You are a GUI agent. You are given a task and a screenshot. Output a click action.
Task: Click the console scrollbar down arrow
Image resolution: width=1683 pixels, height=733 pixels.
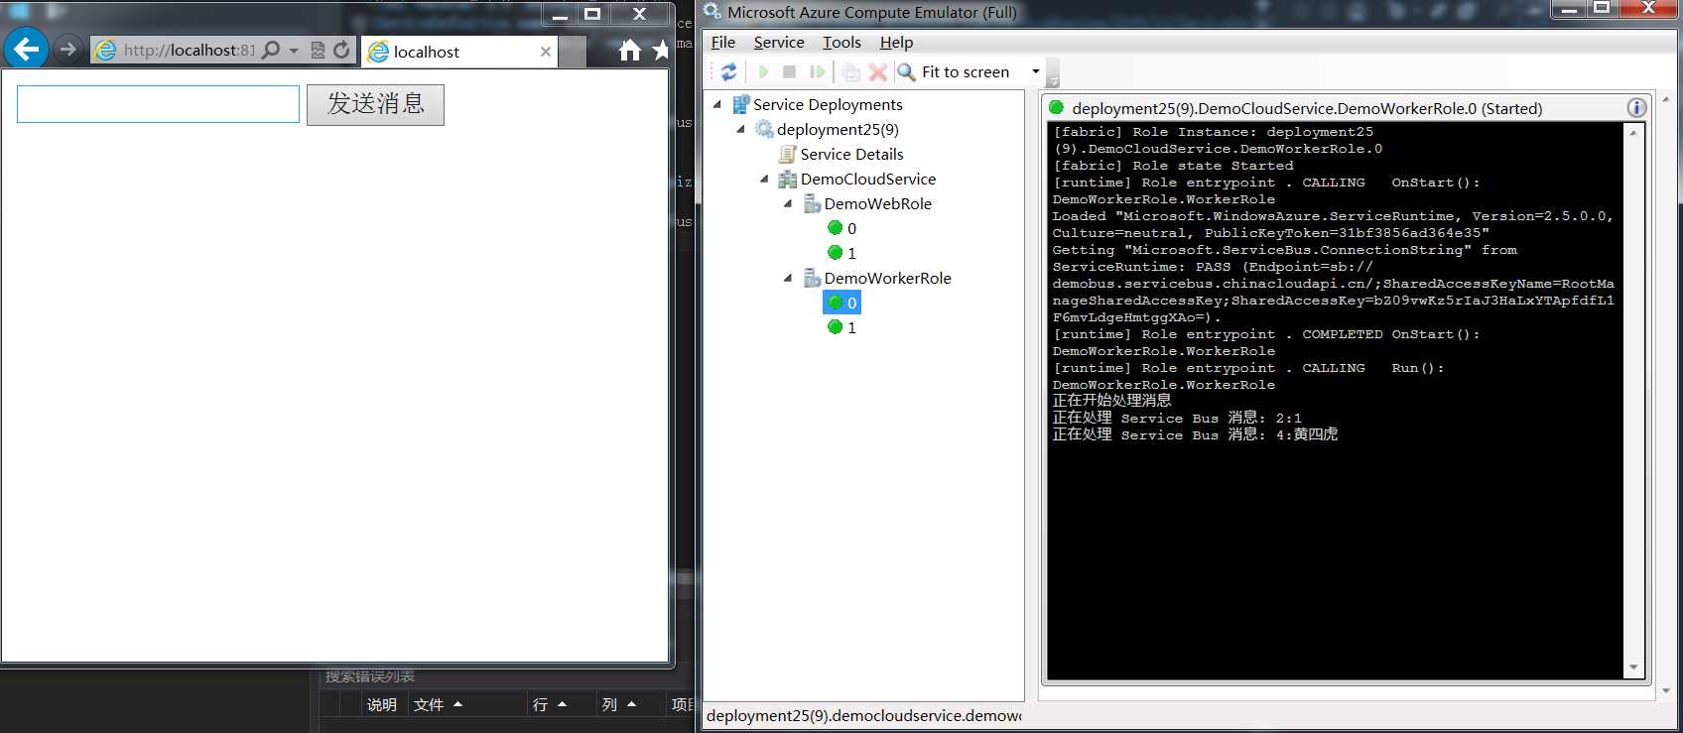point(1633,669)
